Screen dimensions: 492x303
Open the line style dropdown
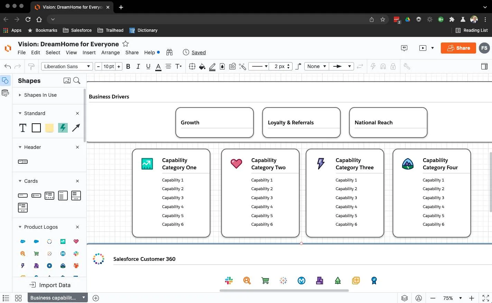coord(260,66)
